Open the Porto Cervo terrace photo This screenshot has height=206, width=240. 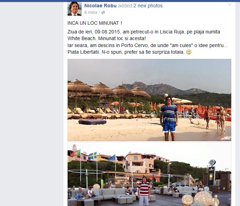[149, 174]
